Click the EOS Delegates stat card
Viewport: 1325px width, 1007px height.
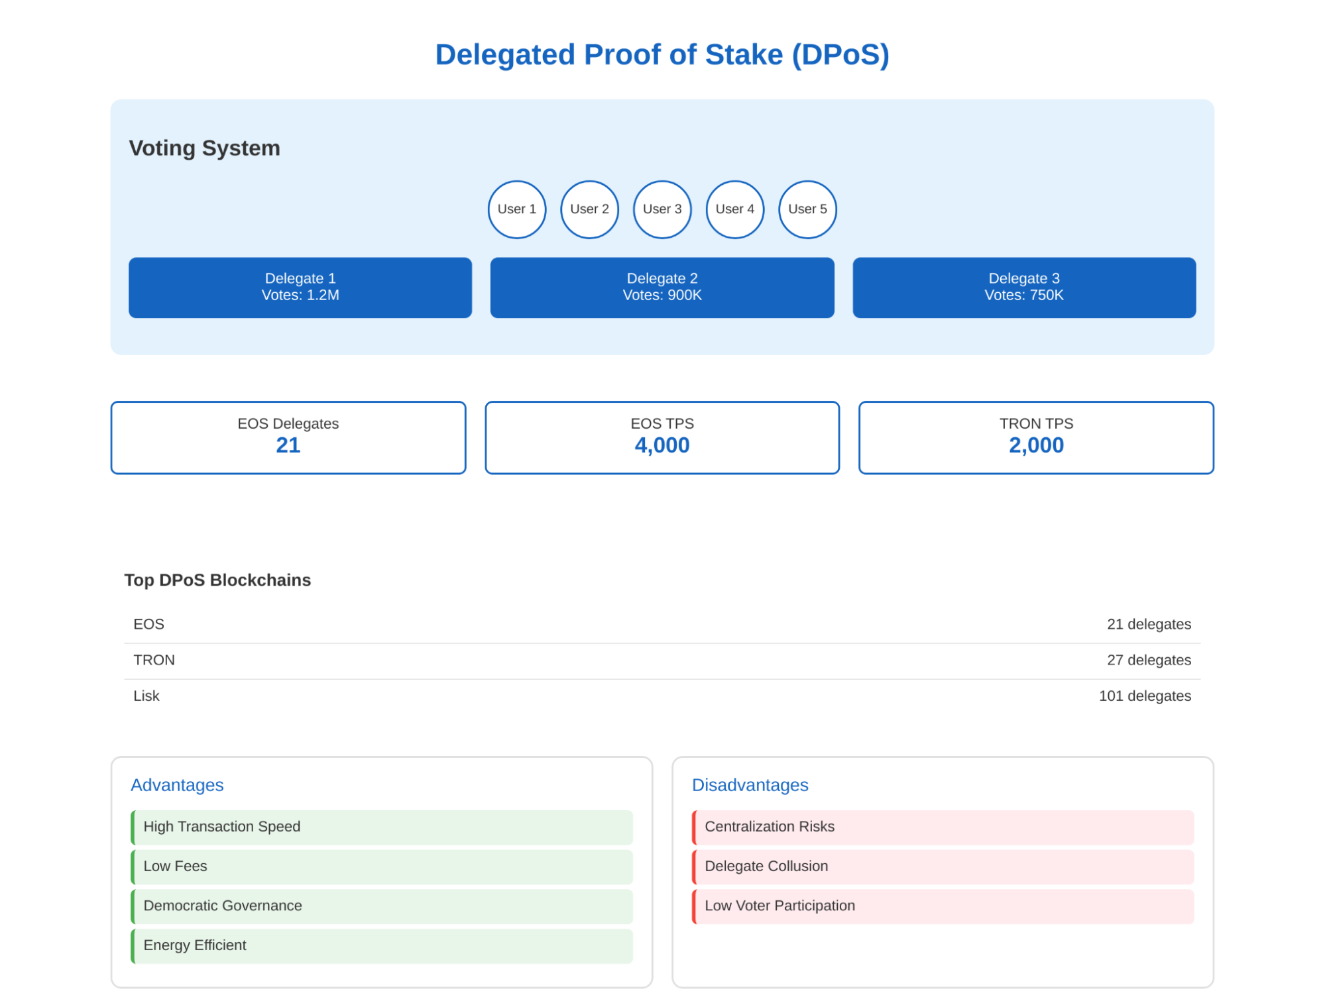point(288,437)
